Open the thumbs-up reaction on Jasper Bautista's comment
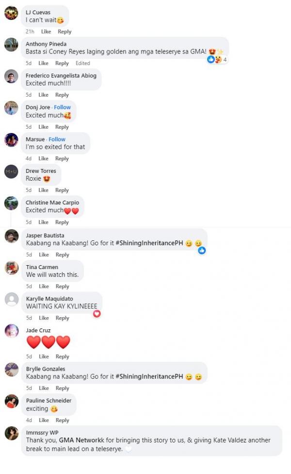 [x=202, y=250]
